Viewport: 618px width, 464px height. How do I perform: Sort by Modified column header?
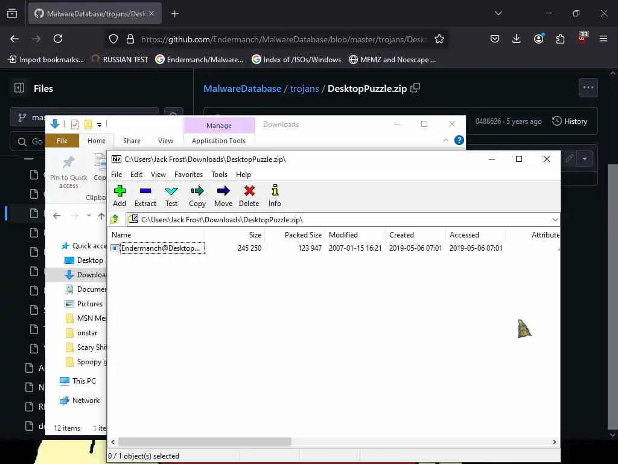(355, 235)
